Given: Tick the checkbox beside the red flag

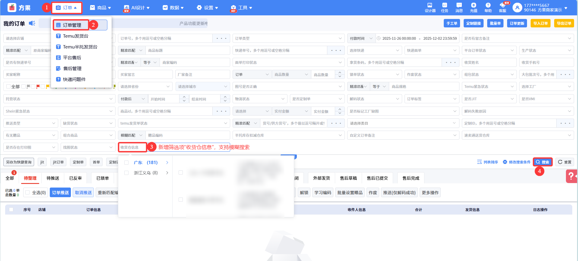Looking at the screenshot, I should (33, 87).
